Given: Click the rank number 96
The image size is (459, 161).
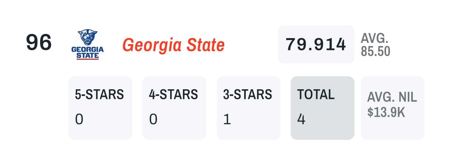Looking at the screenshot, I should (39, 43).
